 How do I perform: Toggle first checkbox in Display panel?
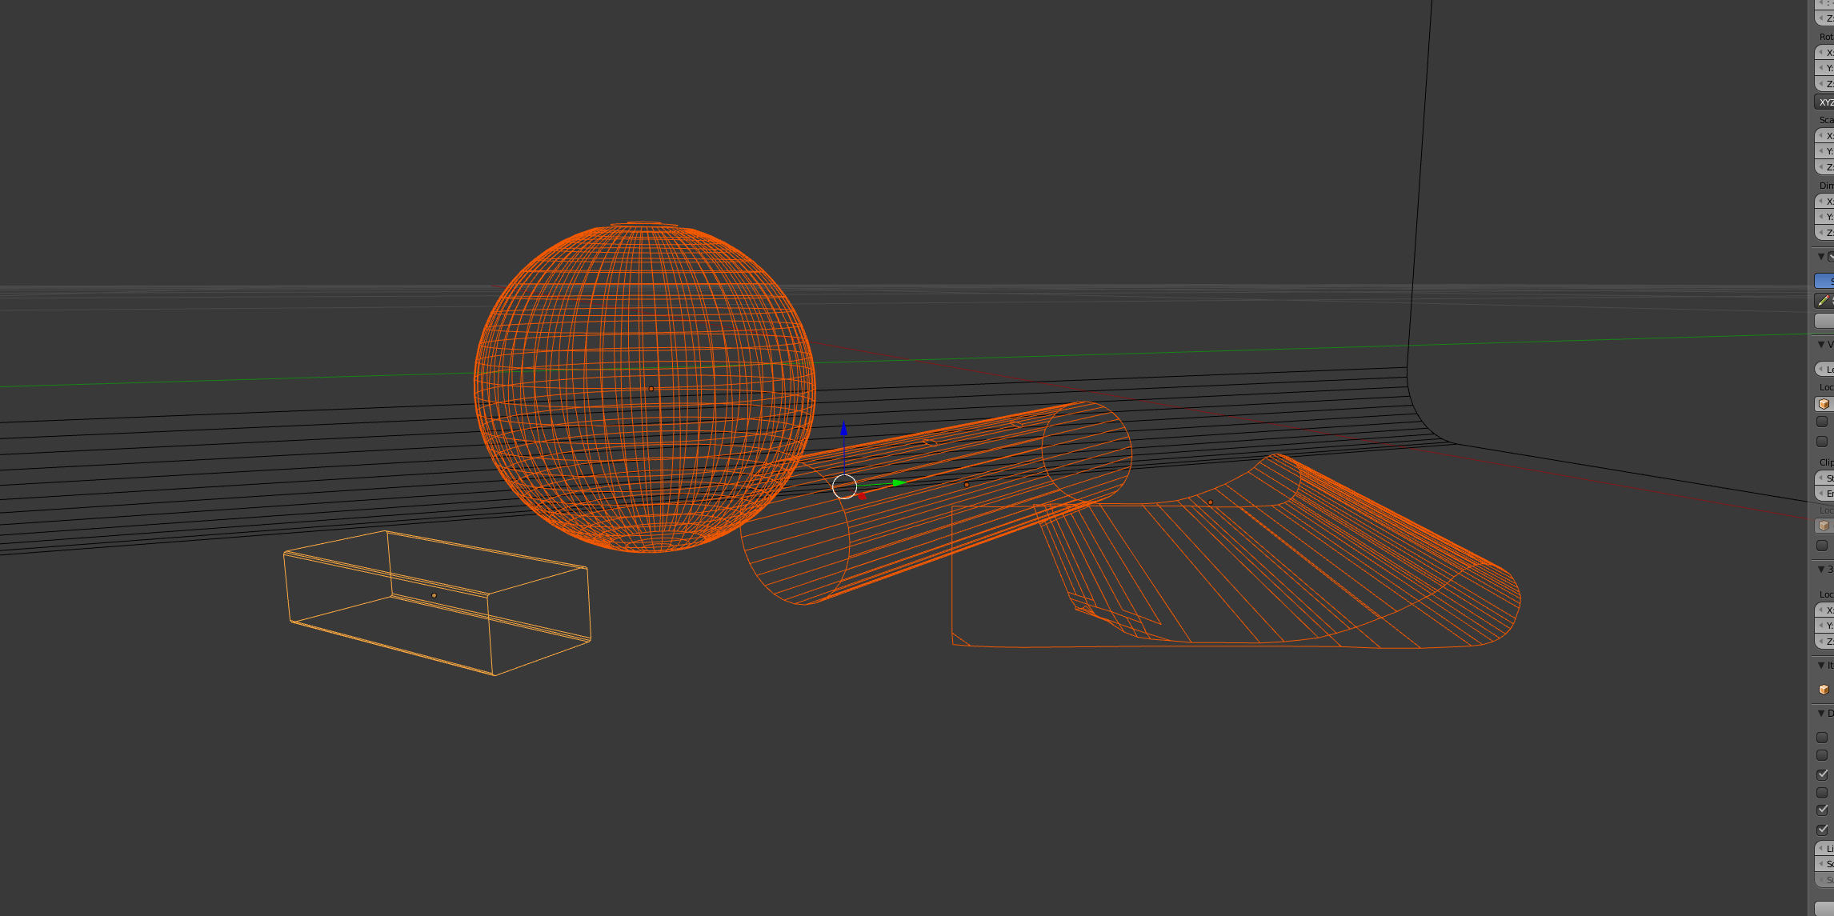pyautogui.click(x=1822, y=738)
